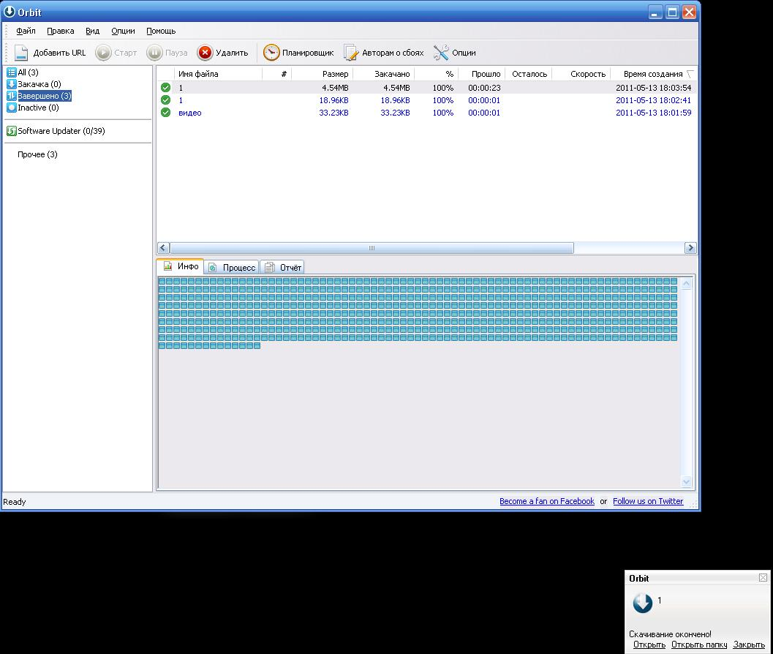
Task: Click the horizontal scrollbar in the download list
Action: click(372, 248)
